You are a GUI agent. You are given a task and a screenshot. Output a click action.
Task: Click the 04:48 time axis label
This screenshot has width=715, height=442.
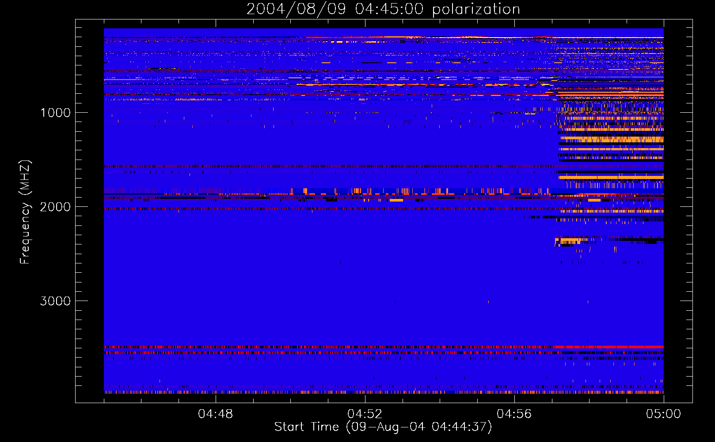[216, 414]
